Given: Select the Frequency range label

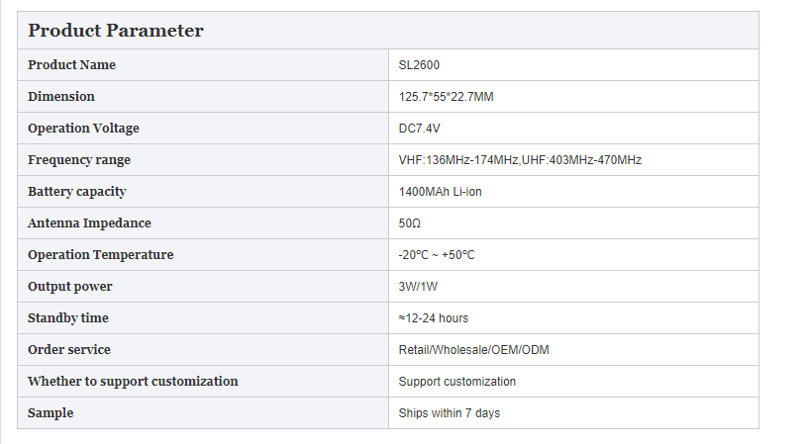Looking at the screenshot, I should pos(79,160).
